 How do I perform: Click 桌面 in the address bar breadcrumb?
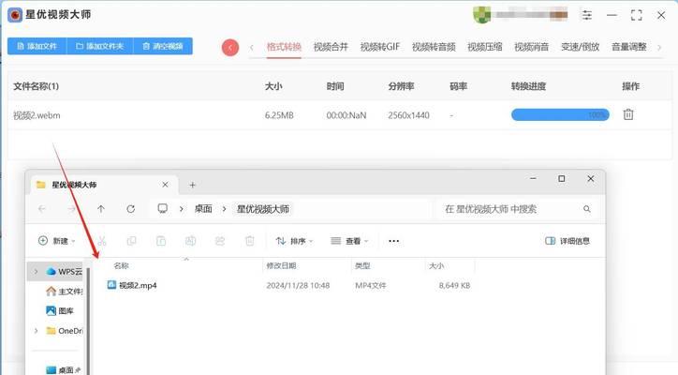click(x=203, y=209)
